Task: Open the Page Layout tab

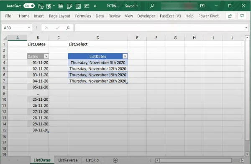Action: point(59,16)
